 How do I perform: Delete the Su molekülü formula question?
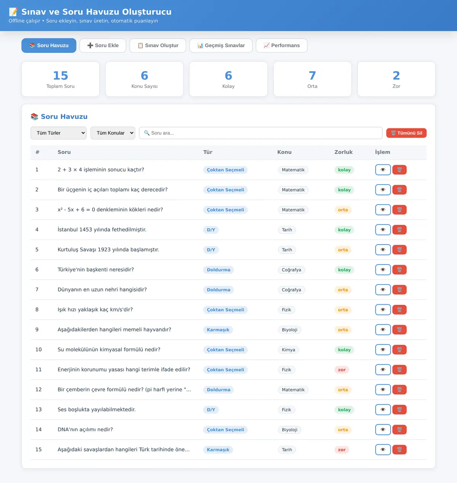[x=399, y=350]
